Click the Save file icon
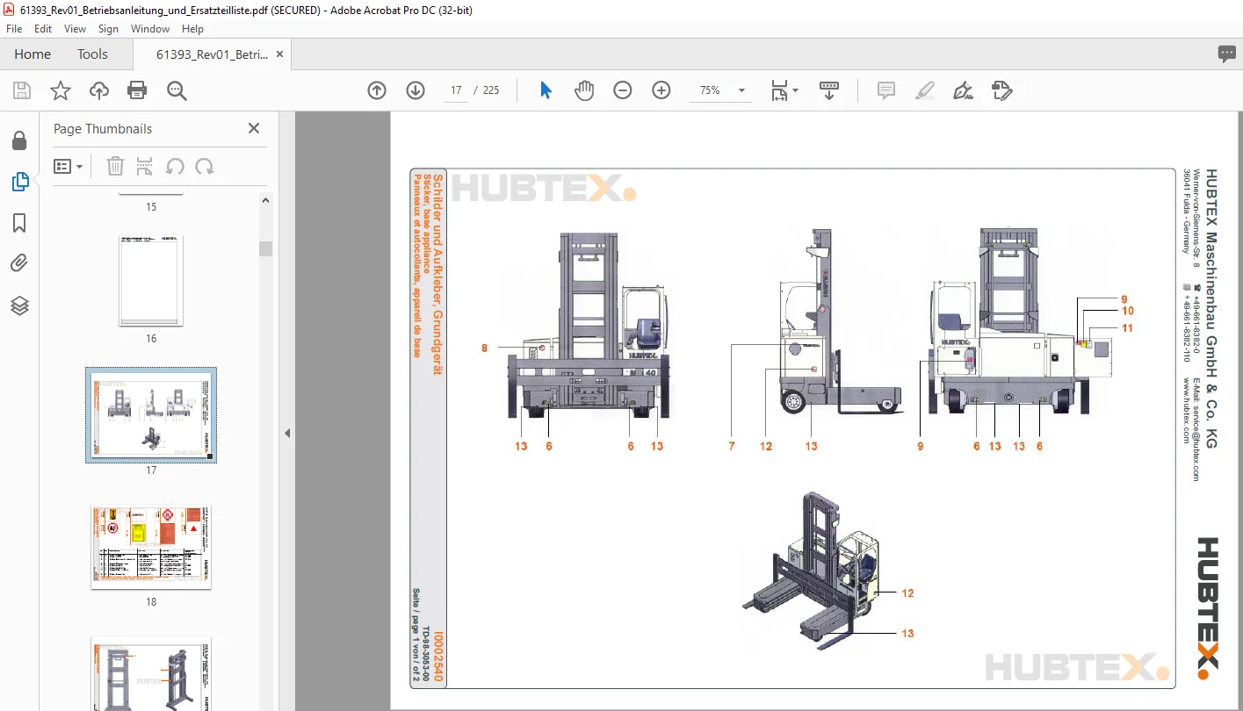 click(x=22, y=90)
